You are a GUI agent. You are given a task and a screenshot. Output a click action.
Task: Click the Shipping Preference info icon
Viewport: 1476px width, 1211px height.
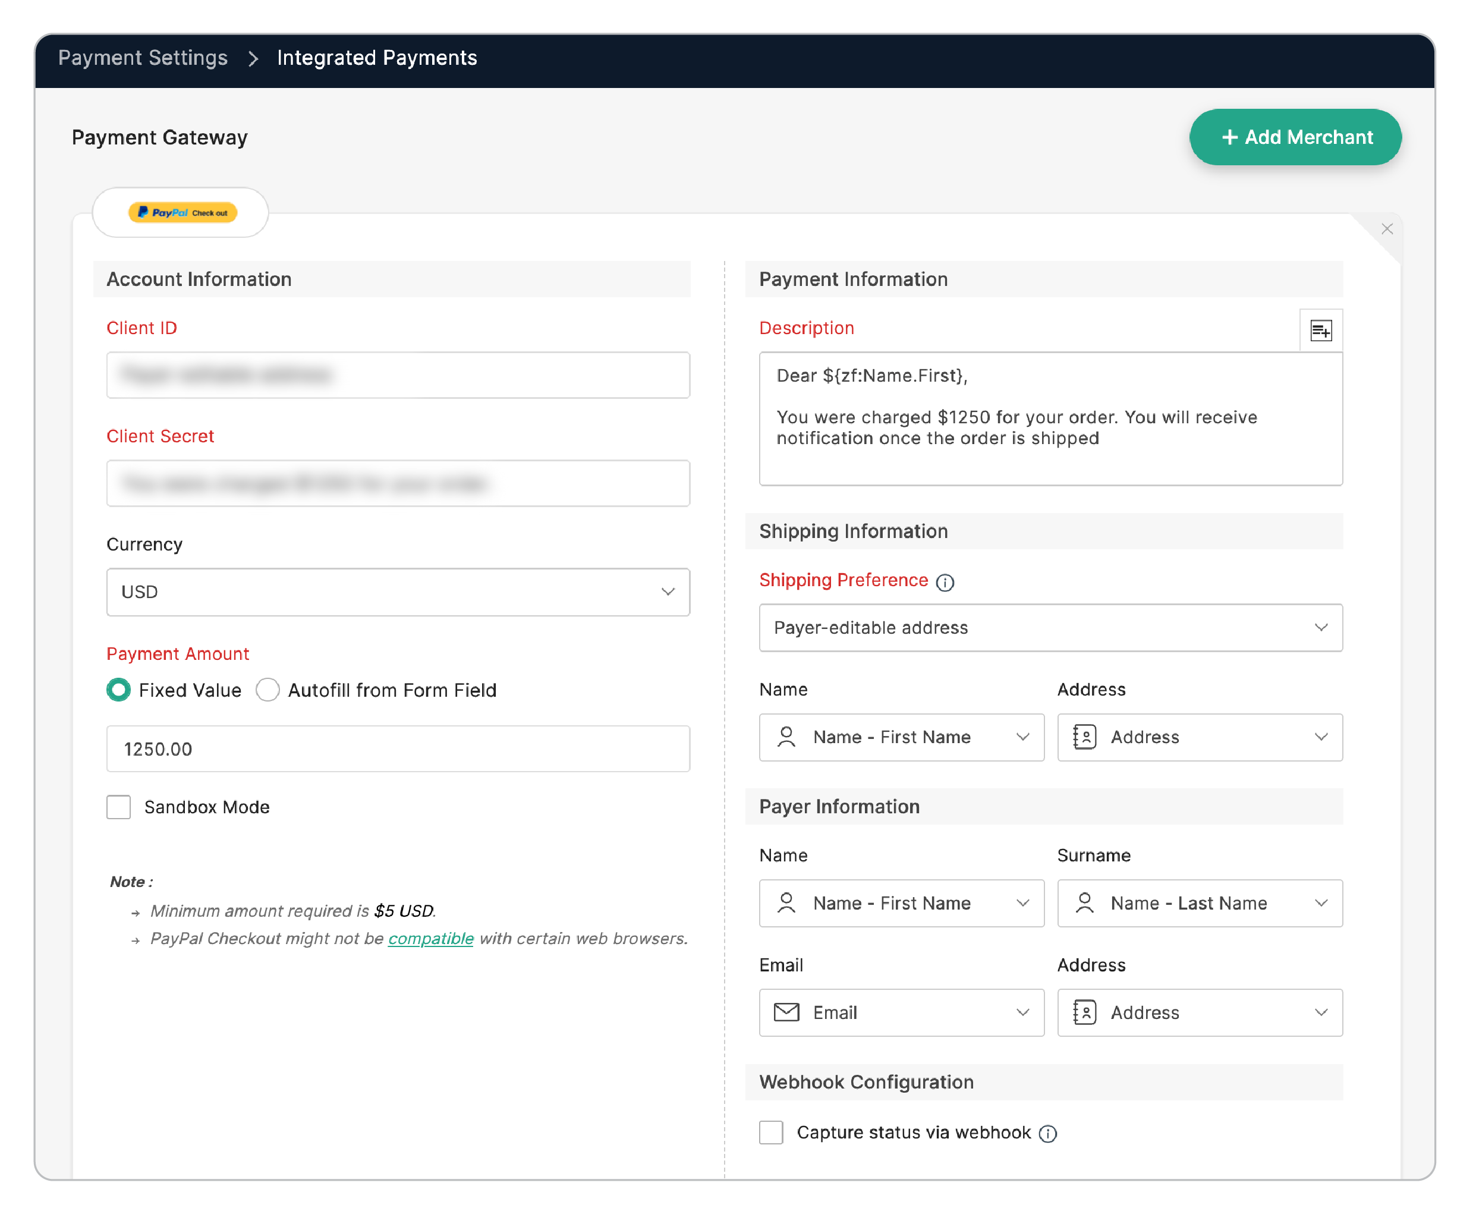945,582
